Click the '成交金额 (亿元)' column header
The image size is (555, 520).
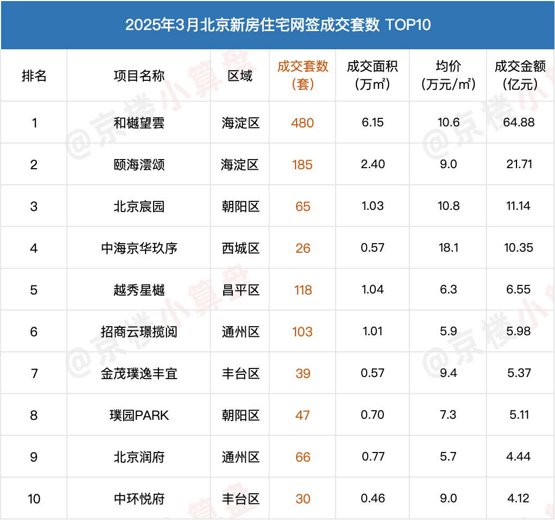point(520,75)
